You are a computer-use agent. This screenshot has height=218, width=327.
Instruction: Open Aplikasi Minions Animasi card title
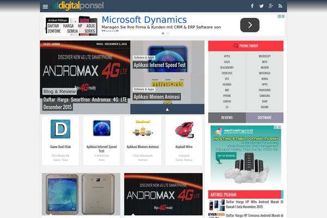tap(143, 147)
